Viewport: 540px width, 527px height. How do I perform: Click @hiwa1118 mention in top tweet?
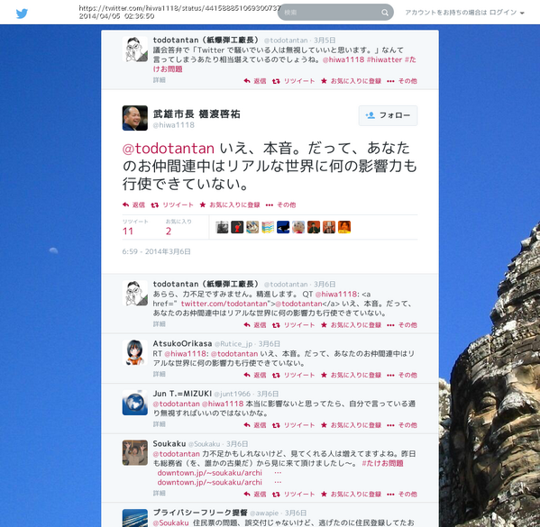[343, 59]
